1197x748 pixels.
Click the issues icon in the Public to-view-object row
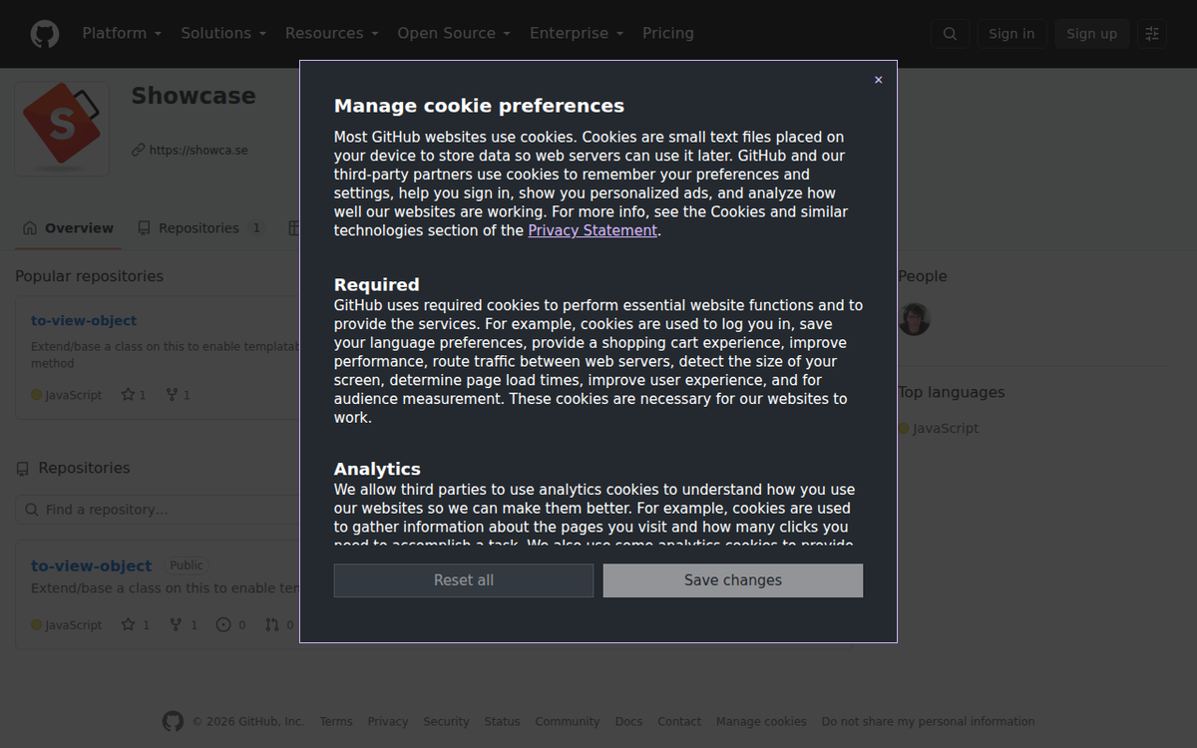(x=223, y=625)
